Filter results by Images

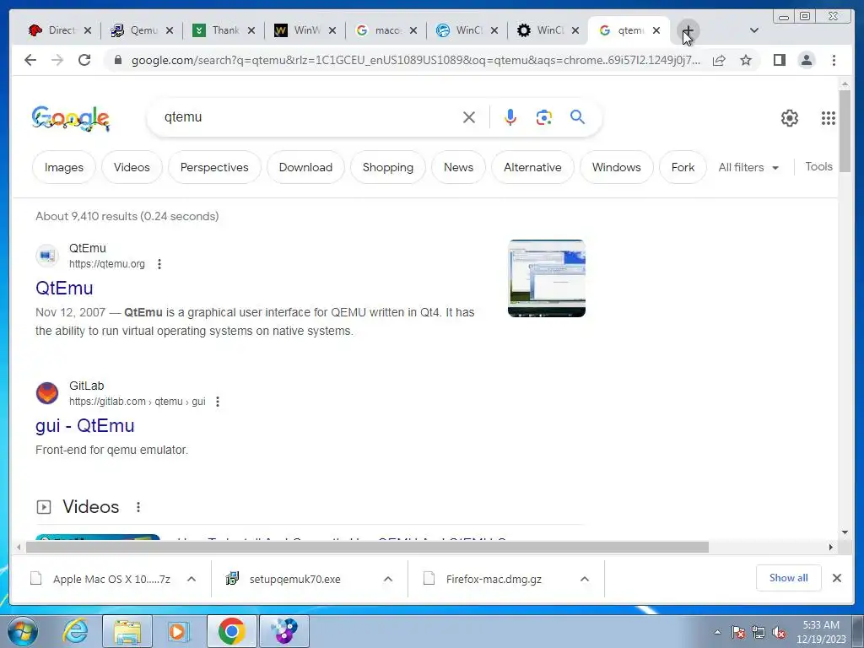(64, 167)
